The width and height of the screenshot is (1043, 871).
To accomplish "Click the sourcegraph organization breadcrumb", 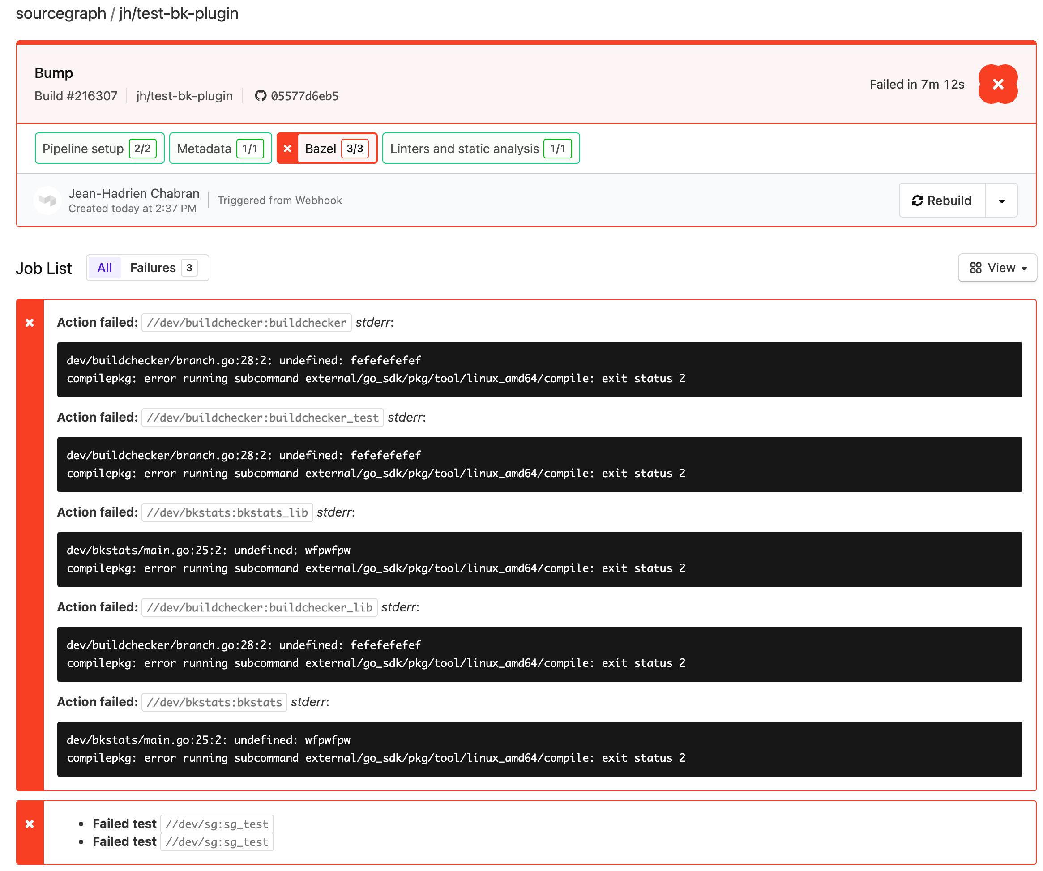I will 61,13.
